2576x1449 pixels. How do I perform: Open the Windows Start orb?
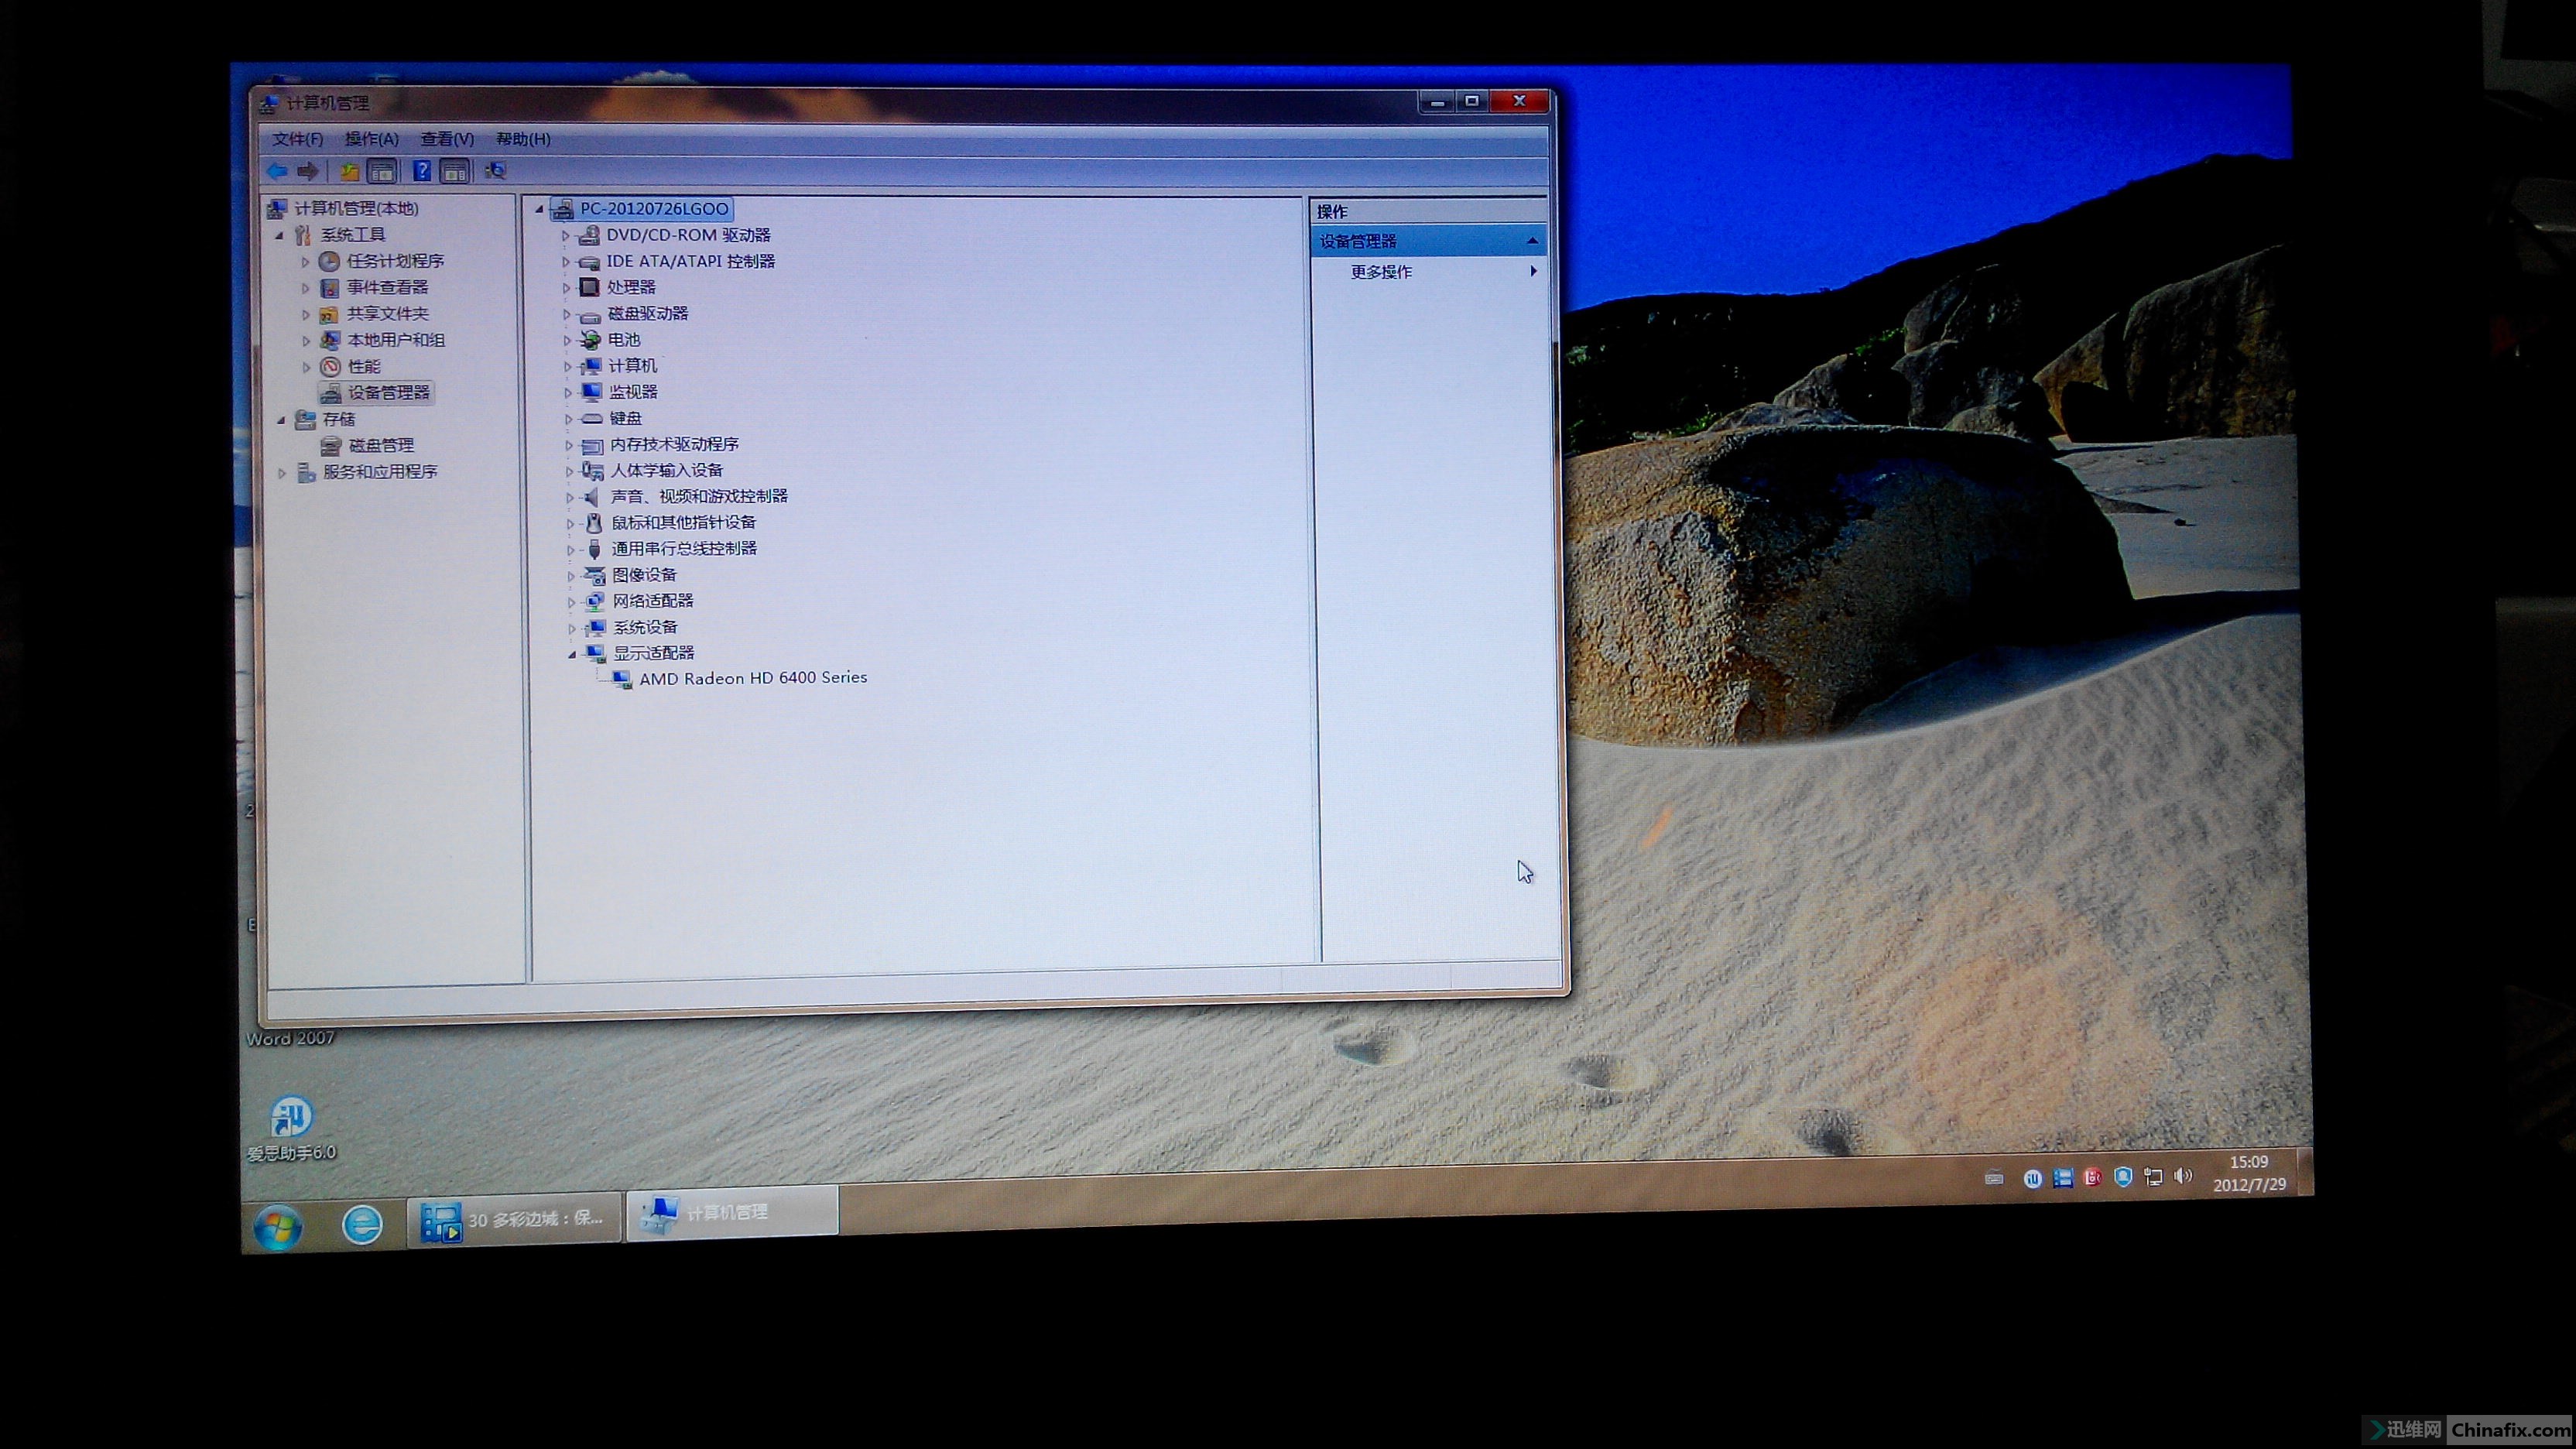(x=278, y=1227)
